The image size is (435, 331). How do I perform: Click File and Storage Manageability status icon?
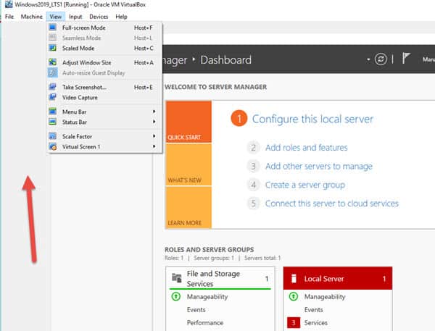coord(176,296)
